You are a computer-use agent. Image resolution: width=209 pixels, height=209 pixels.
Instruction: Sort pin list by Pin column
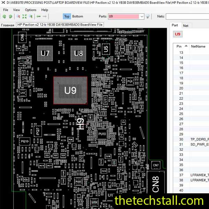[179, 46]
